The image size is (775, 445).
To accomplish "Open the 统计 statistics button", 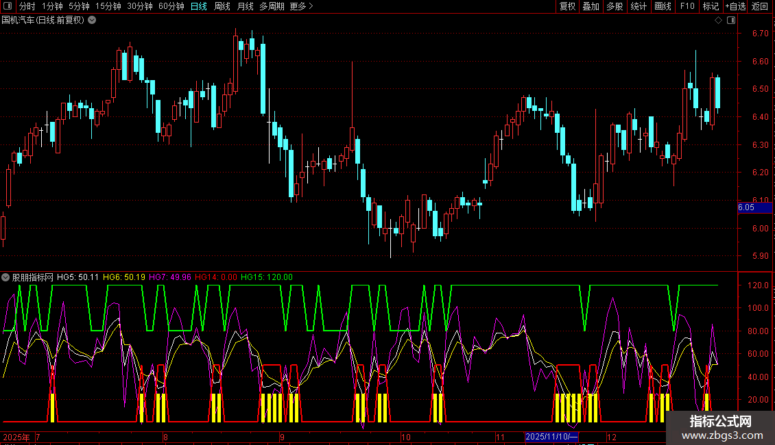I will [639, 6].
